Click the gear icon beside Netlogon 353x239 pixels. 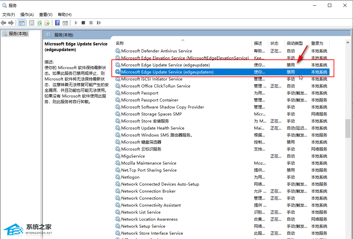click(x=118, y=177)
